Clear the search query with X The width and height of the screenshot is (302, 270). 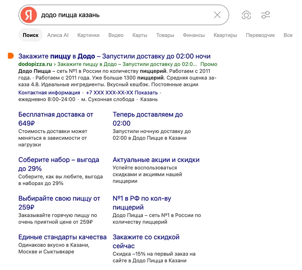(x=217, y=15)
